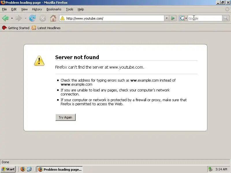Open the History menu
231x173 pixels.
pyautogui.click(x=37, y=9)
